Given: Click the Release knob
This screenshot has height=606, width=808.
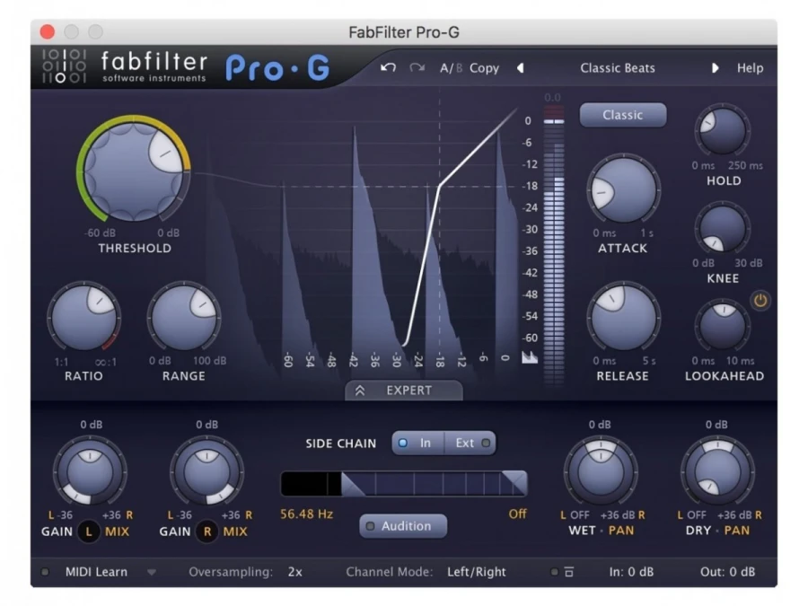Looking at the screenshot, I should [x=623, y=317].
